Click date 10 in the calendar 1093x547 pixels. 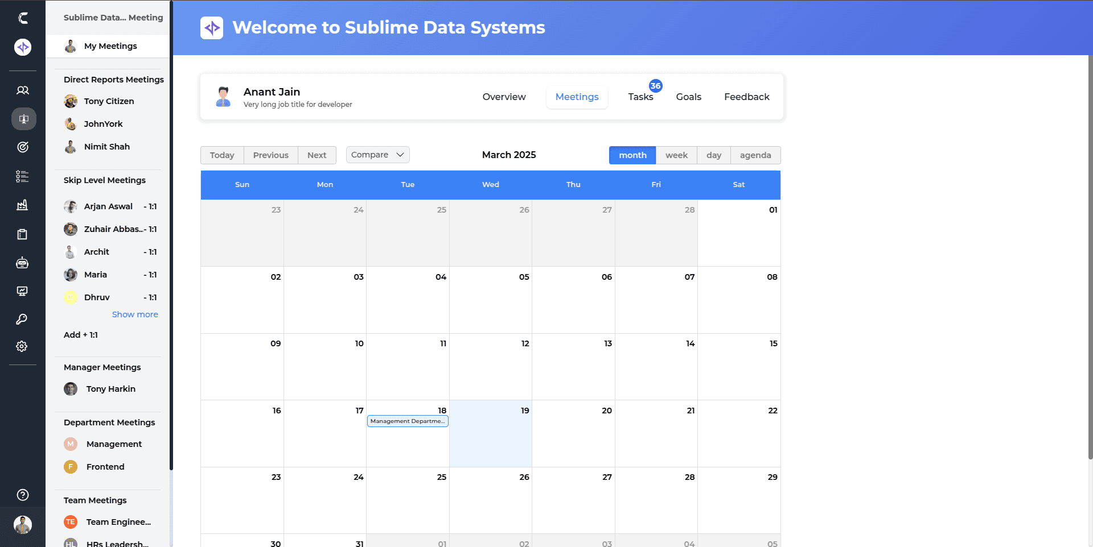click(359, 343)
